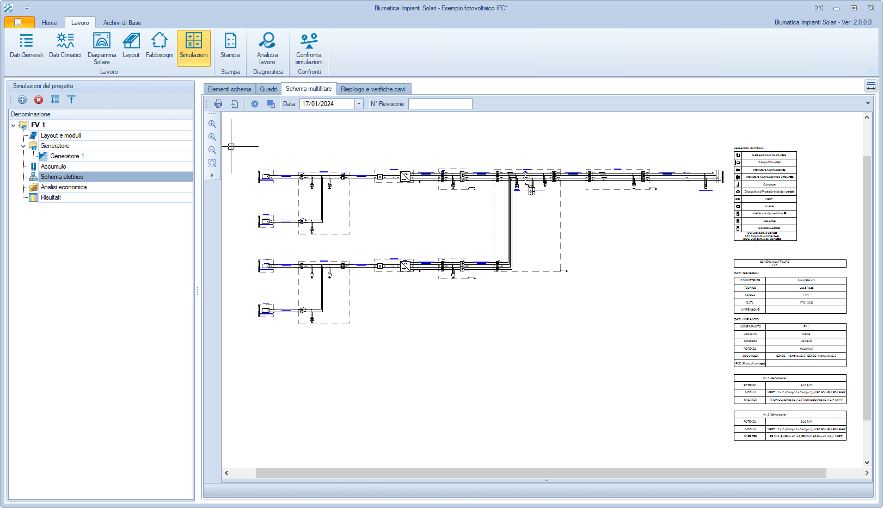
Task: Click the zoom extents icon
Action: 212,163
